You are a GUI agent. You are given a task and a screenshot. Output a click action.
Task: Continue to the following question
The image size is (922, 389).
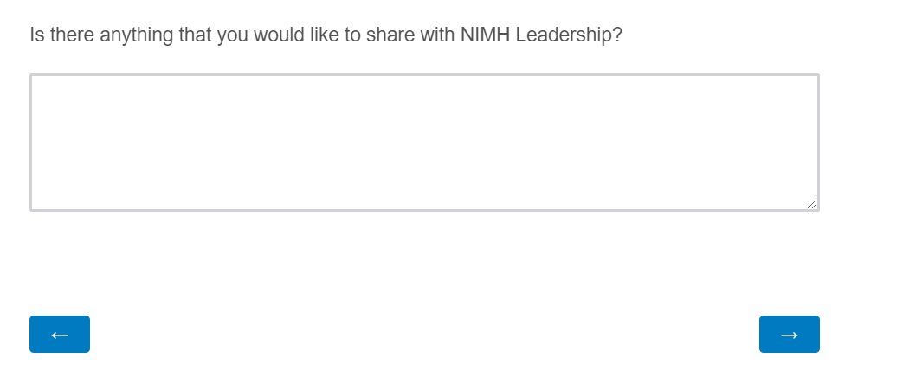pyautogui.click(x=789, y=335)
